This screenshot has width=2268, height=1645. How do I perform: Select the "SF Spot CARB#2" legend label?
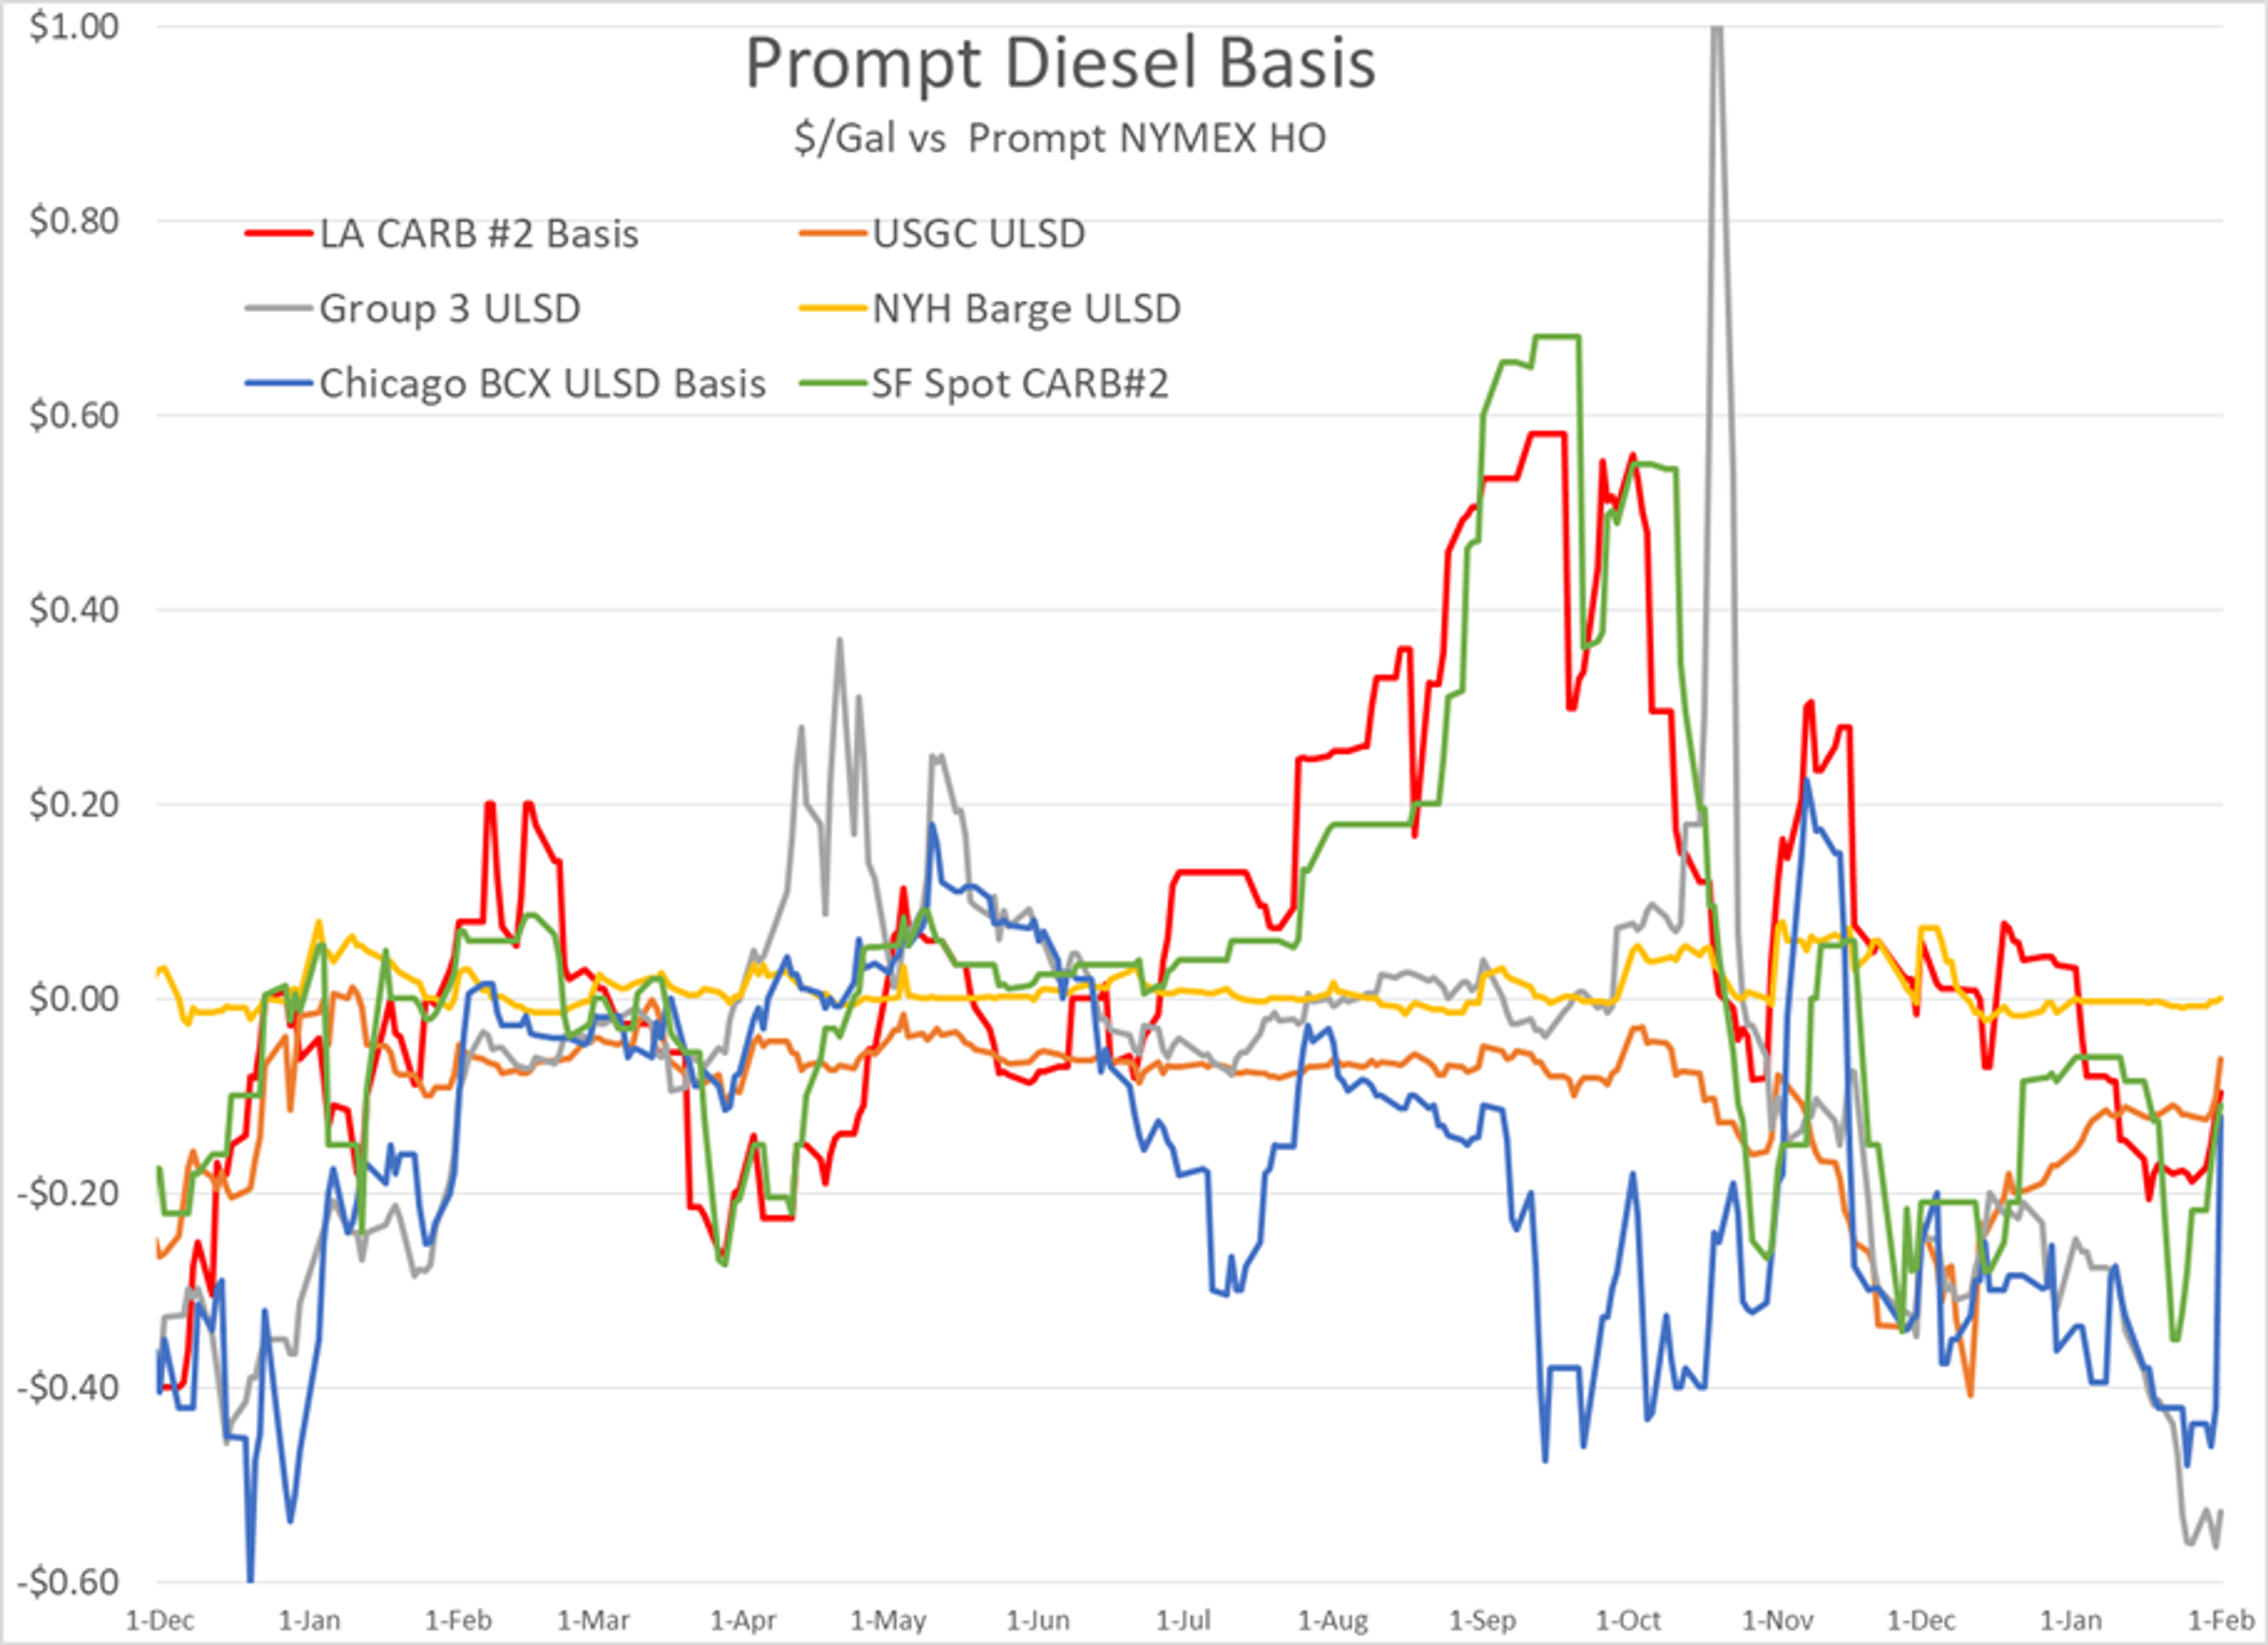coord(1020,384)
